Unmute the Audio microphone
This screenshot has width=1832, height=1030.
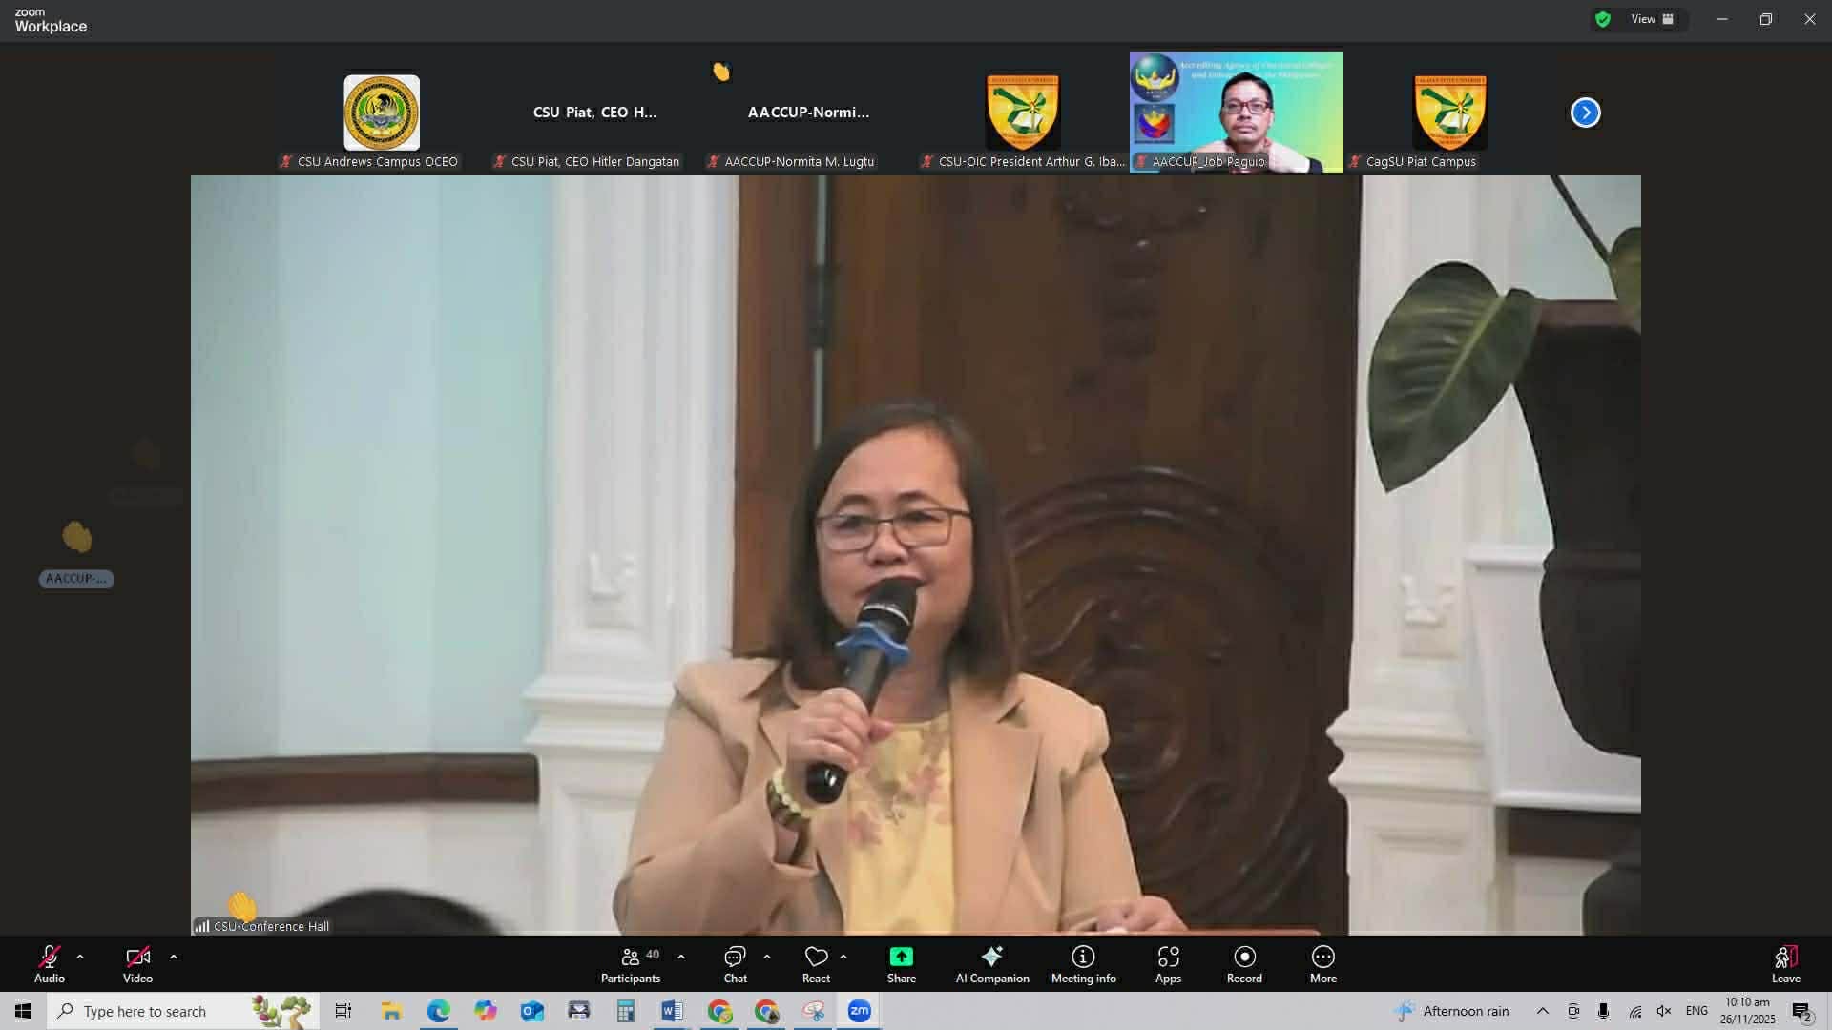point(50,963)
